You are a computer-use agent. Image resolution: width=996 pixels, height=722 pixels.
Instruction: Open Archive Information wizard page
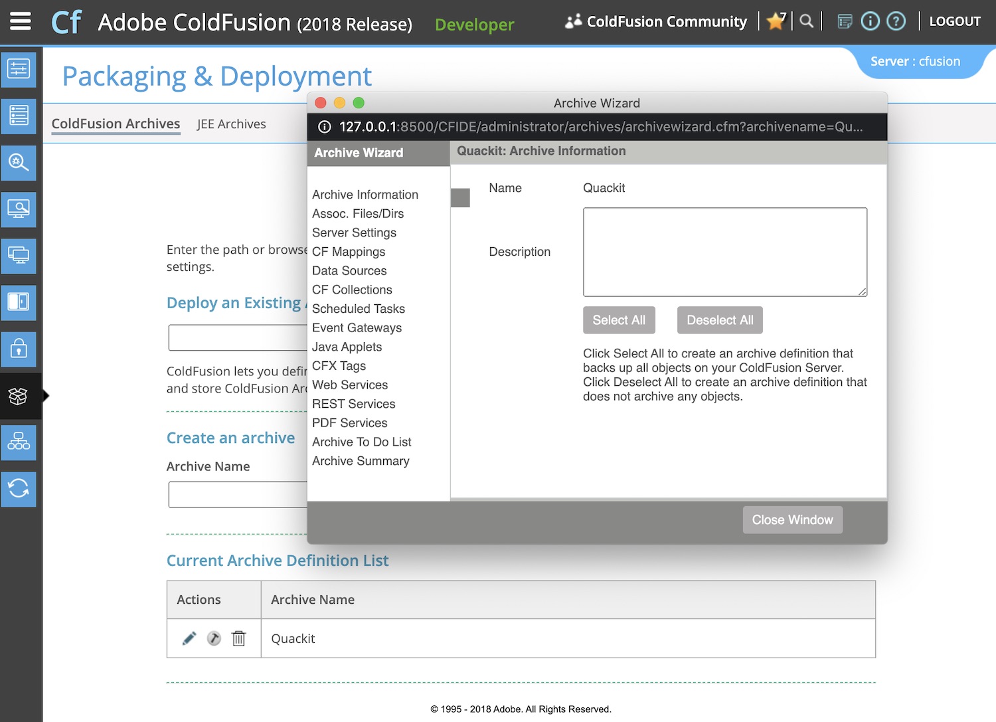click(365, 195)
